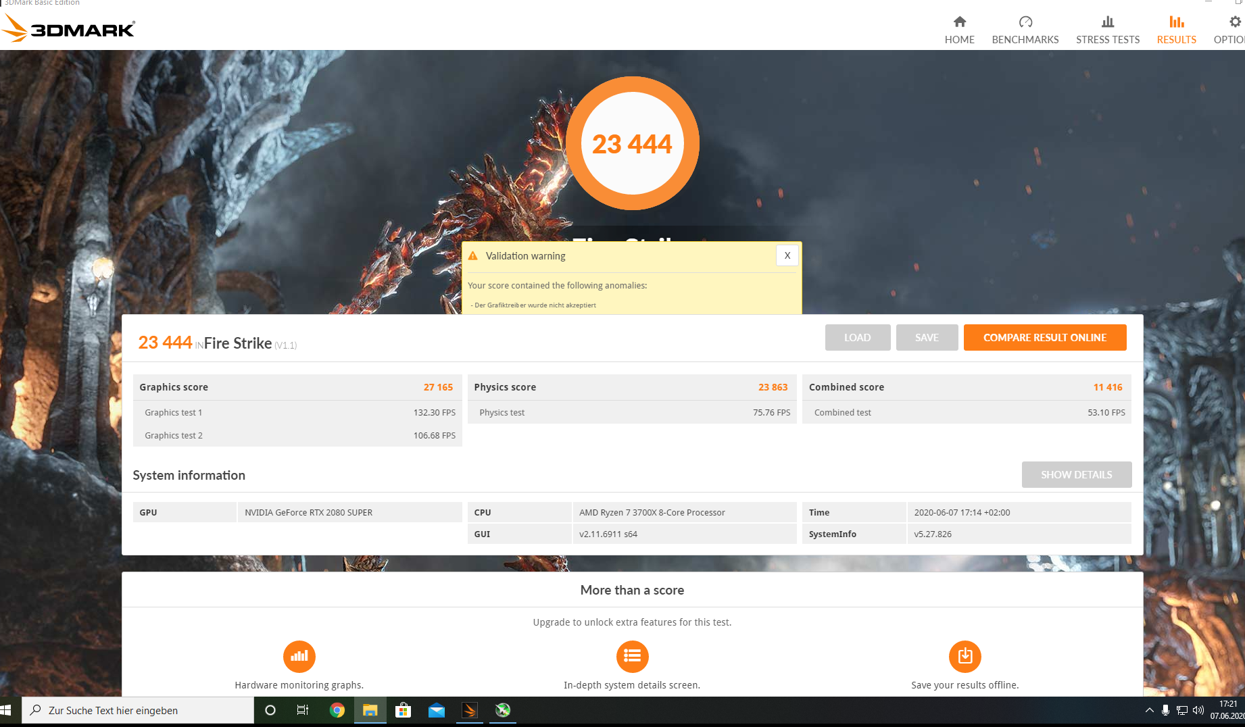Click the SAVE button

click(x=927, y=337)
